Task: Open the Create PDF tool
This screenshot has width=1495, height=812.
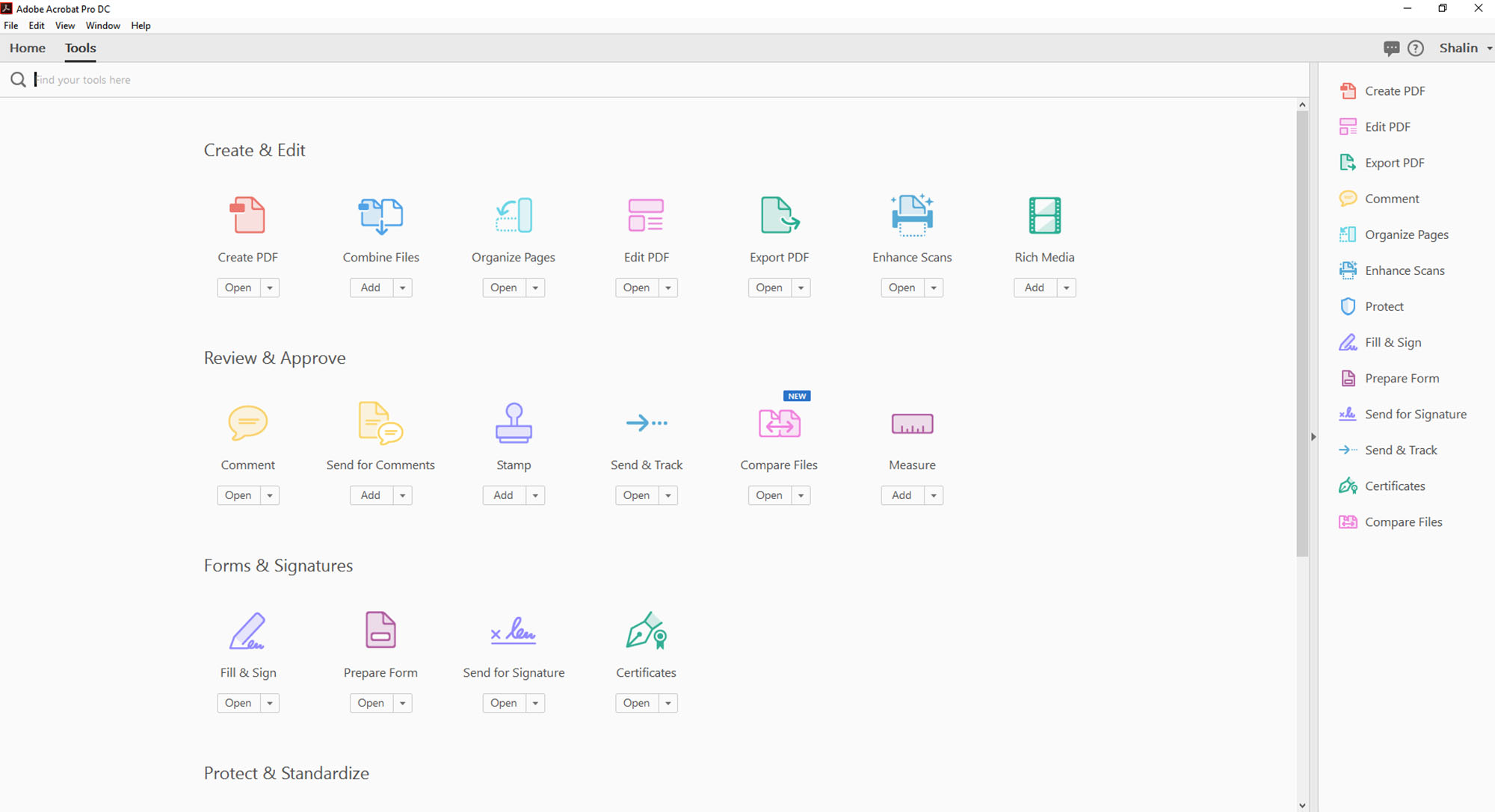Action: [238, 287]
